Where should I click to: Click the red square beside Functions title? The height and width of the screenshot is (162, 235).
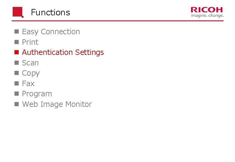(x=18, y=12)
